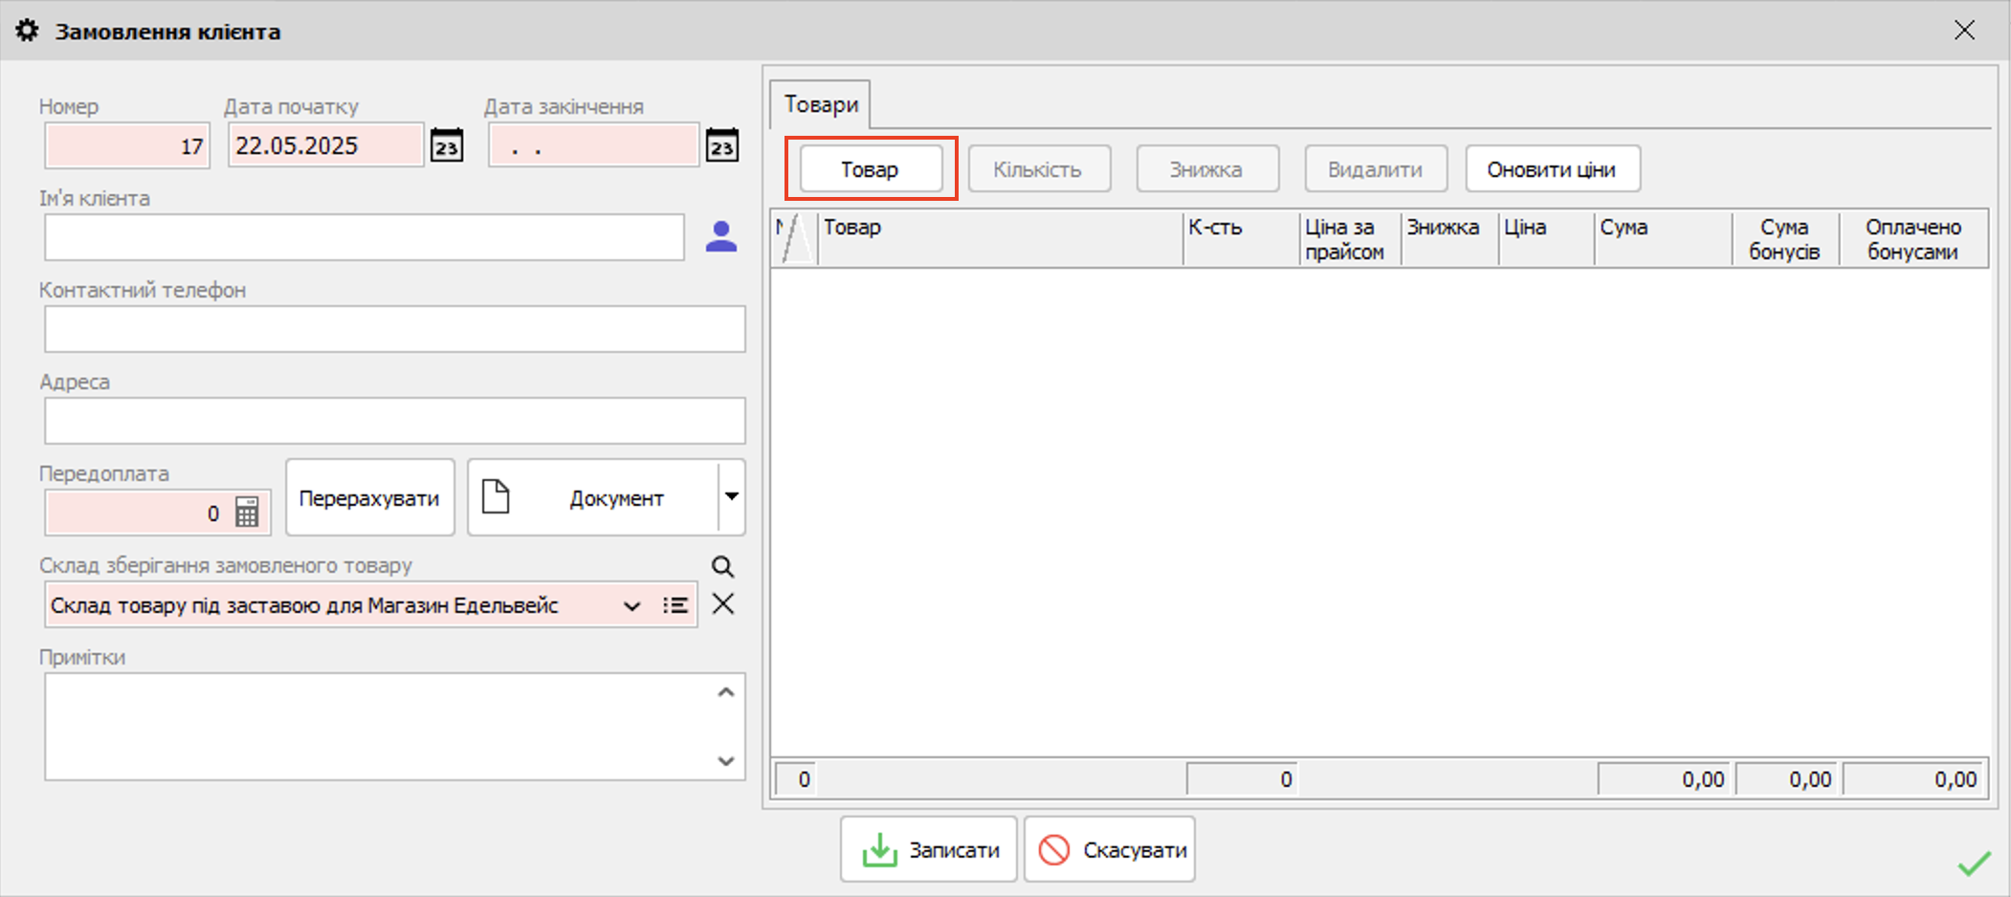Viewport: 2011px width, 897px height.
Task: Open the list icon in Склад field
Action: tap(675, 605)
